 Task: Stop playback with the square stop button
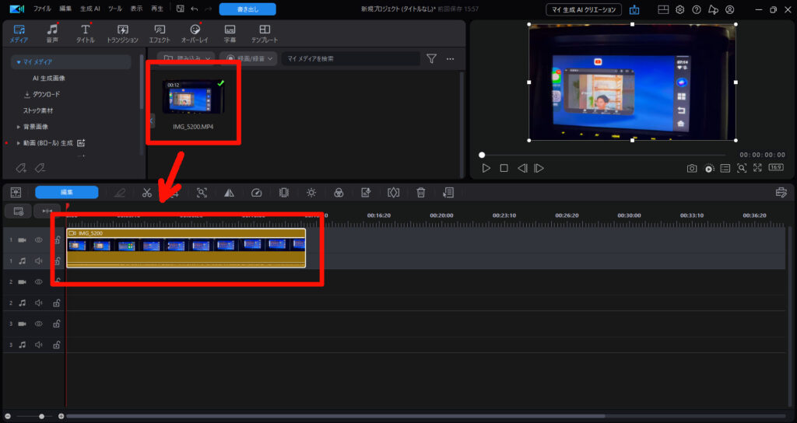pos(504,168)
